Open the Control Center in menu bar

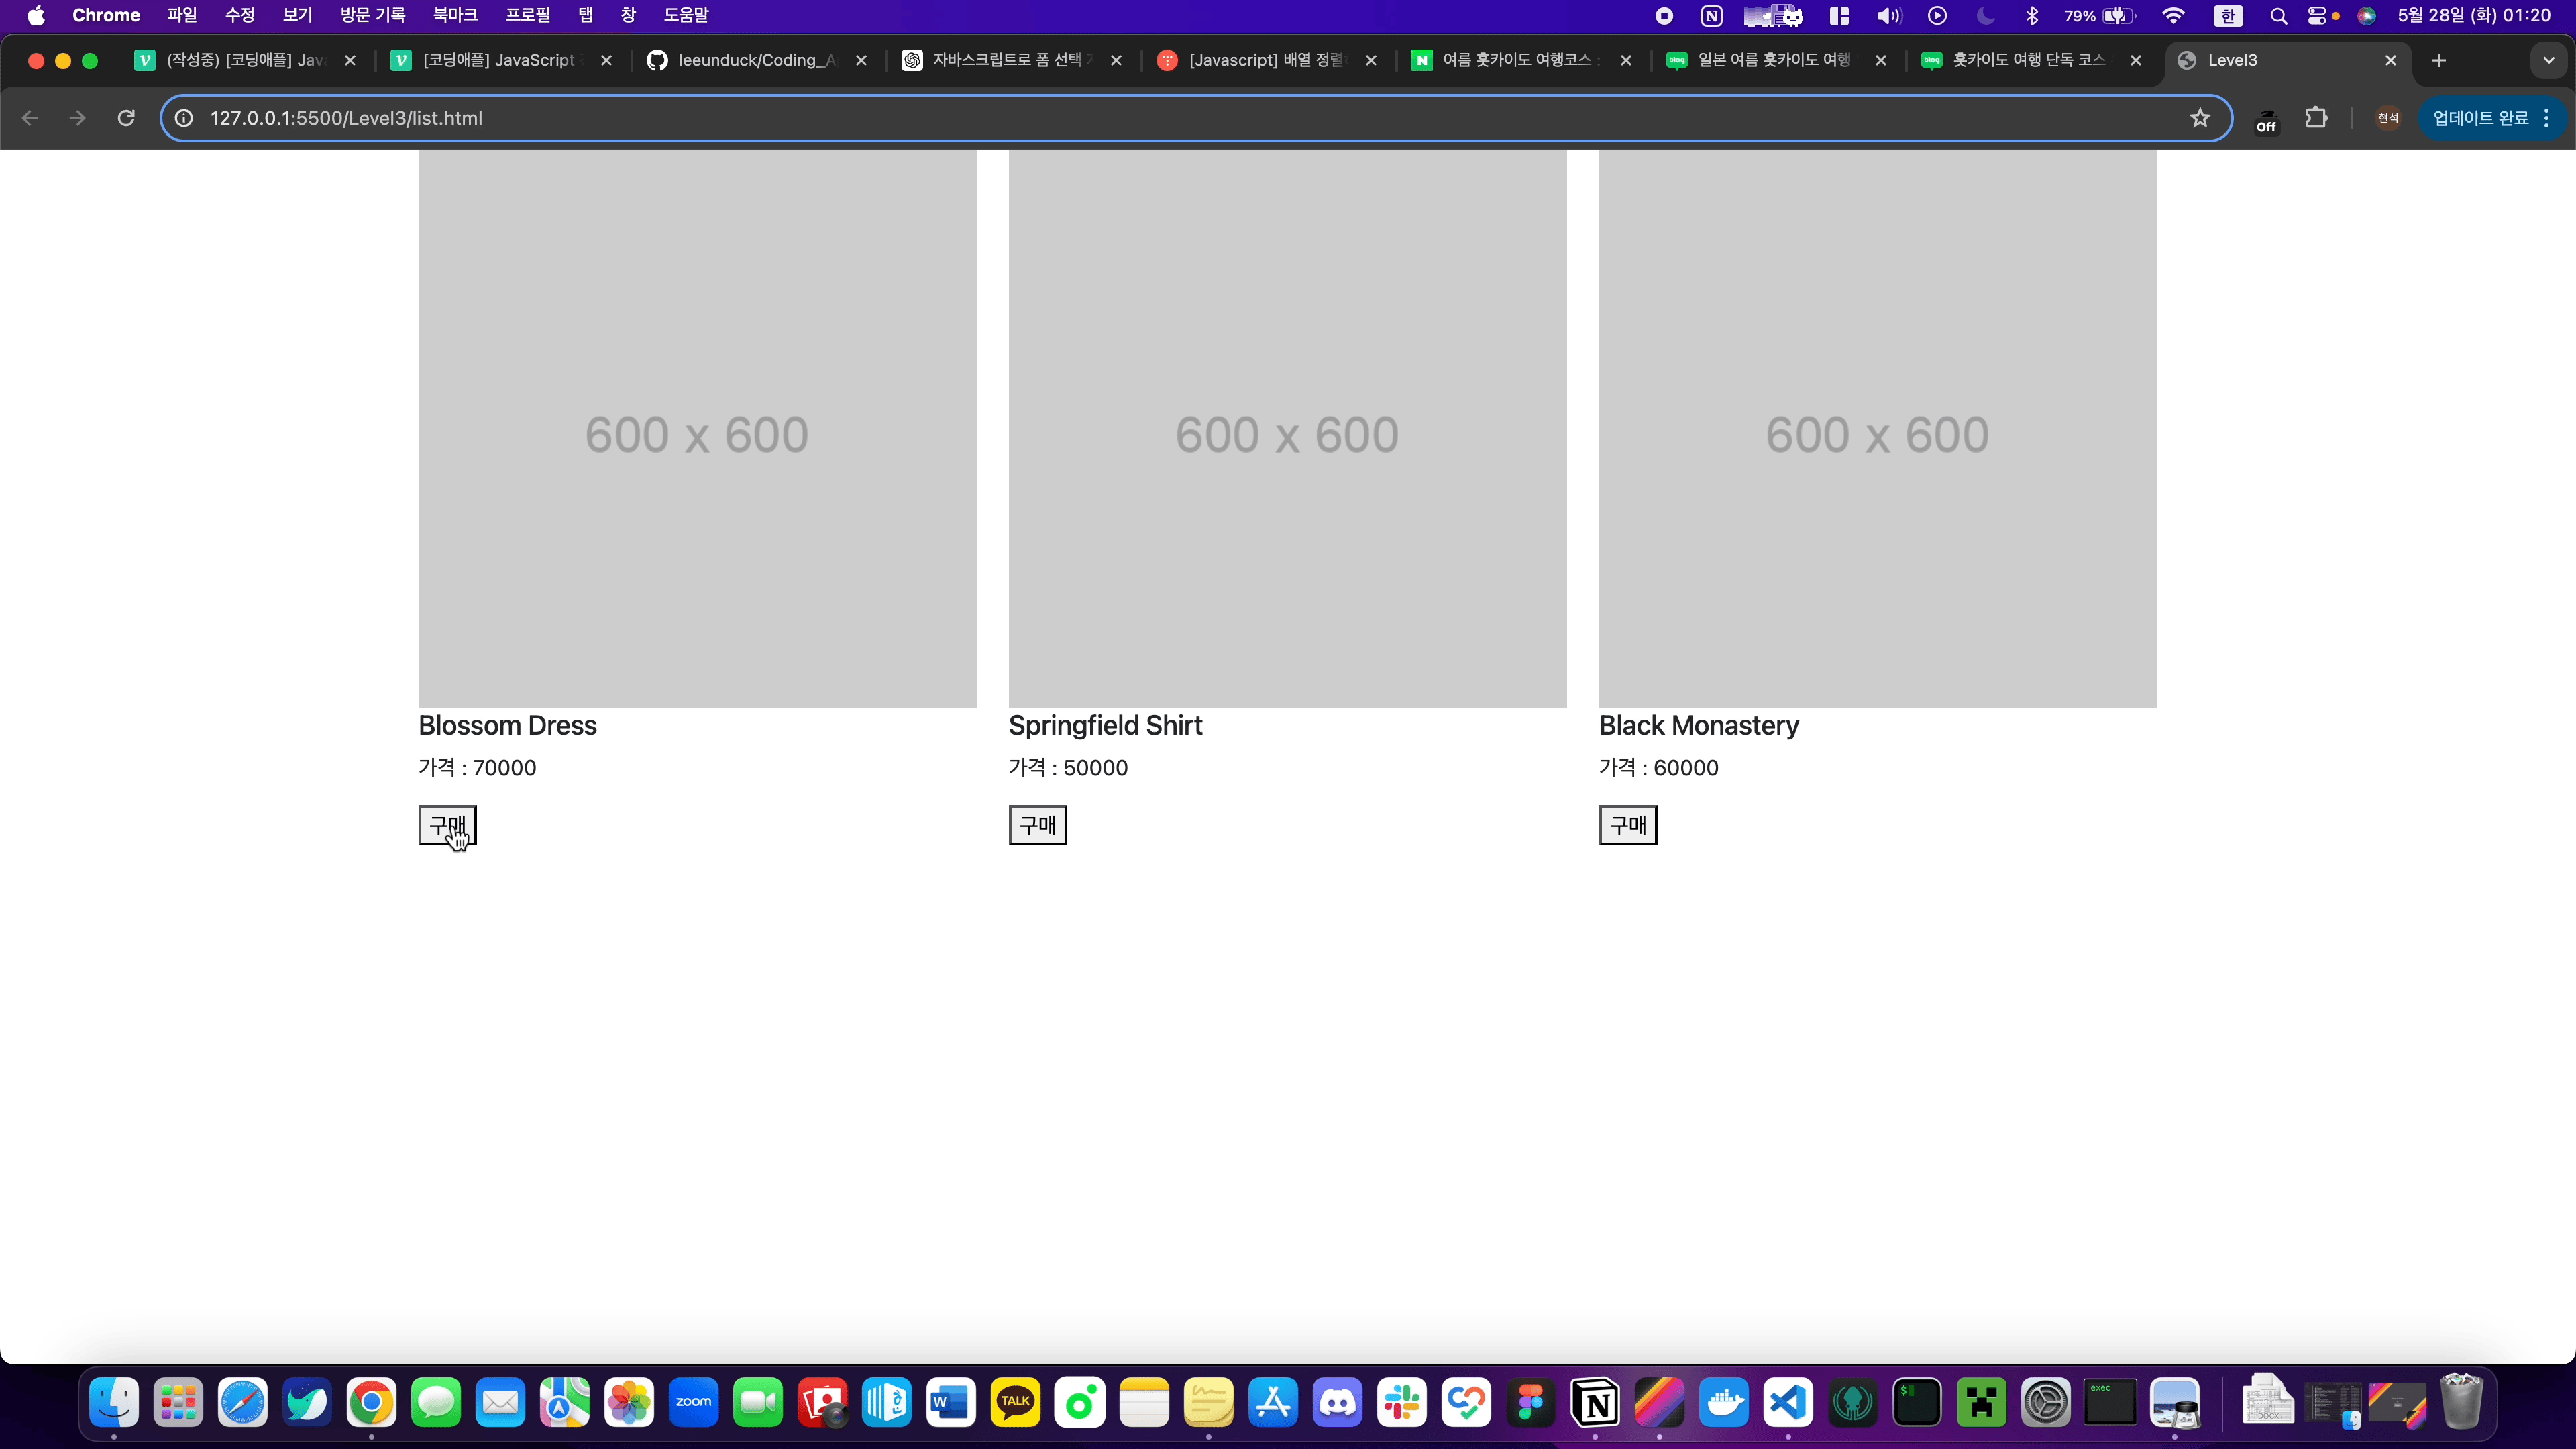[2317, 15]
